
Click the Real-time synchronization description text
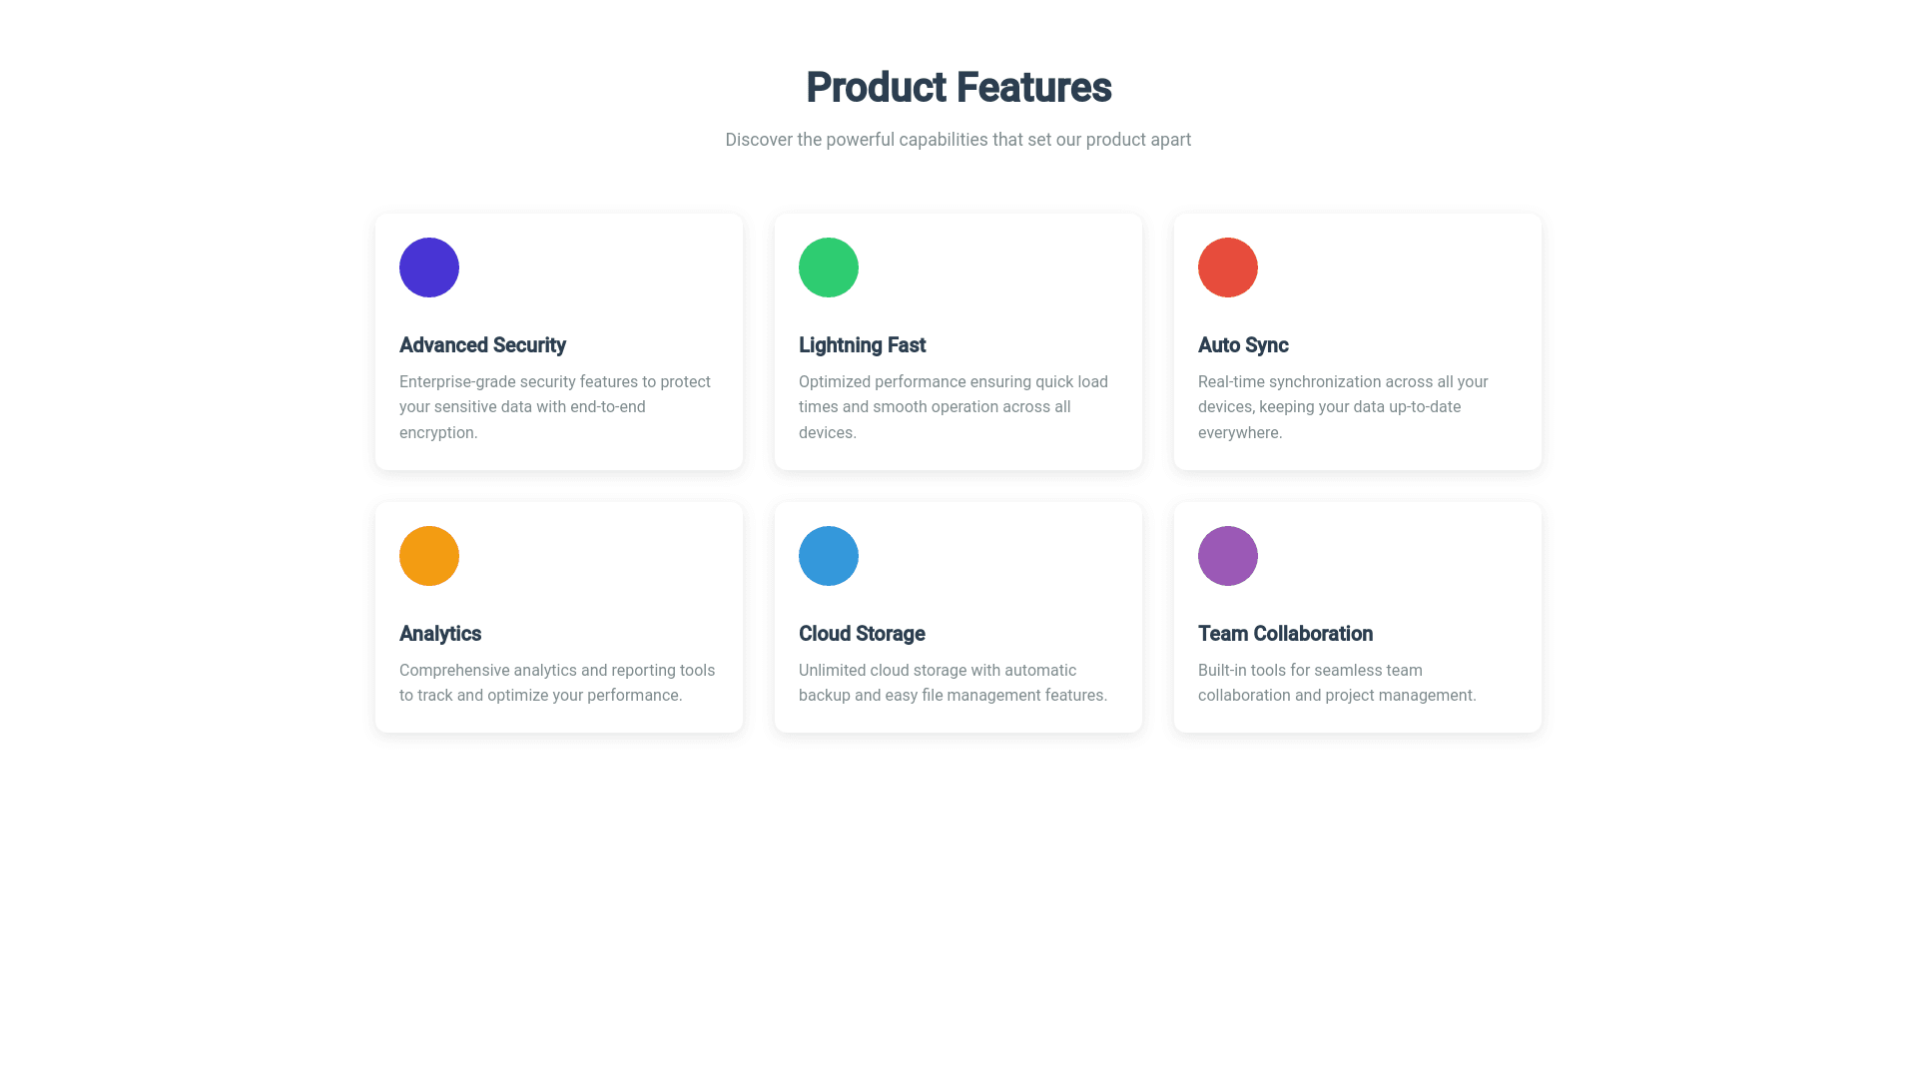[x=1343, y=407]
